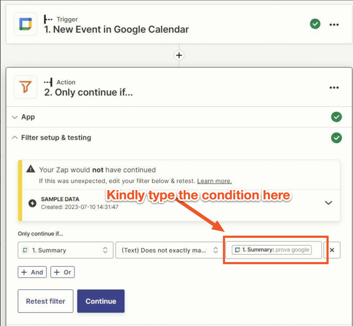Click the Learn more link
Viewport: 353px width, 326px height.
point(214,181)
